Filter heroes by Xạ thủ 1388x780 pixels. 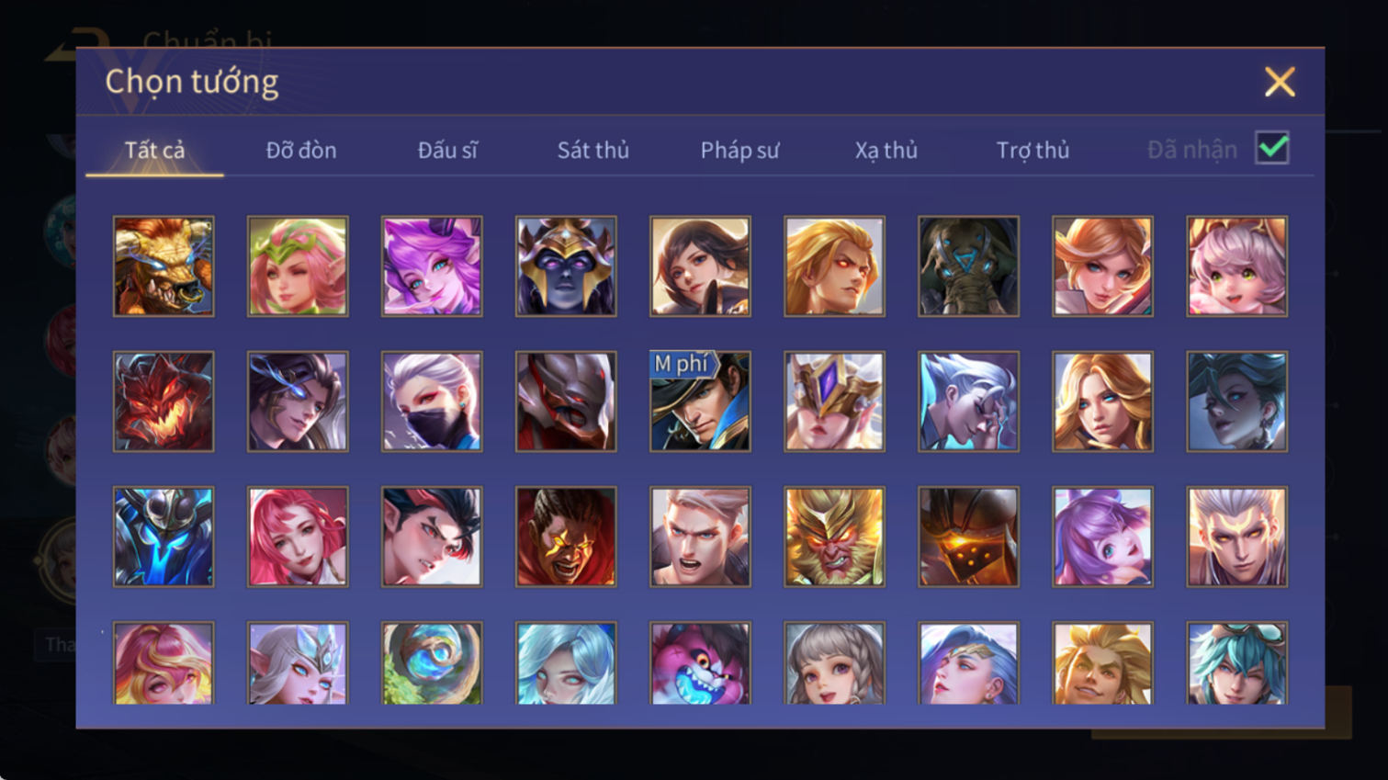886,150
